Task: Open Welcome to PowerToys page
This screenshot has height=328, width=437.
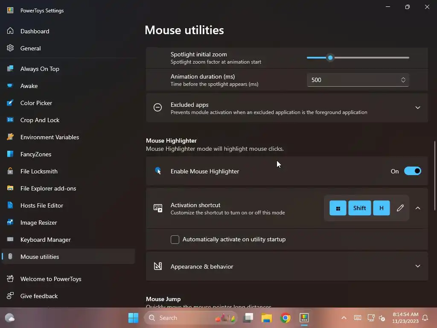Action: click(x=68, y=278)
